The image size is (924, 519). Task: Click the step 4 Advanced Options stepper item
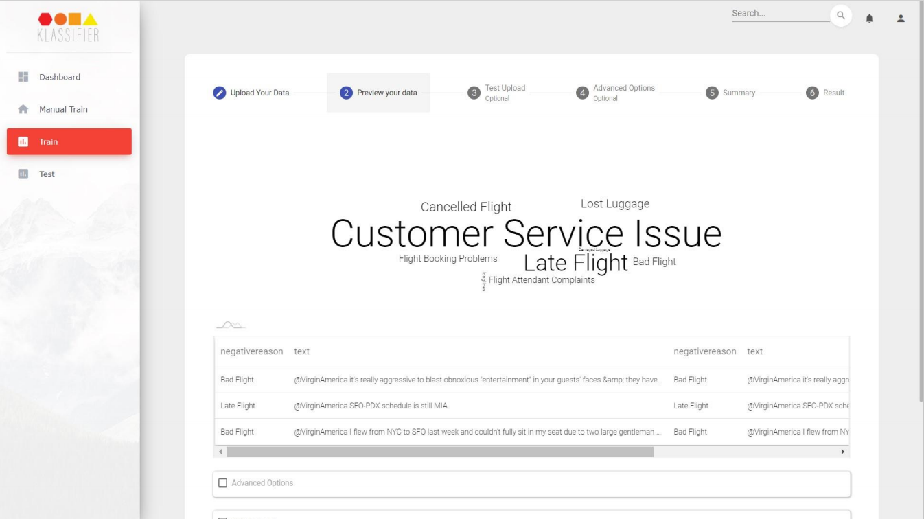coord(615,93)
